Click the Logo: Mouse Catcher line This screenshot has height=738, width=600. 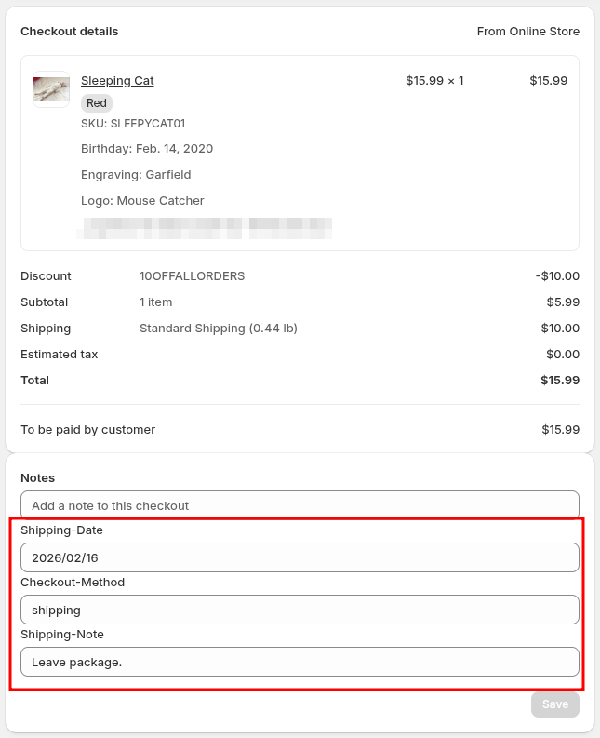point(142,200)
